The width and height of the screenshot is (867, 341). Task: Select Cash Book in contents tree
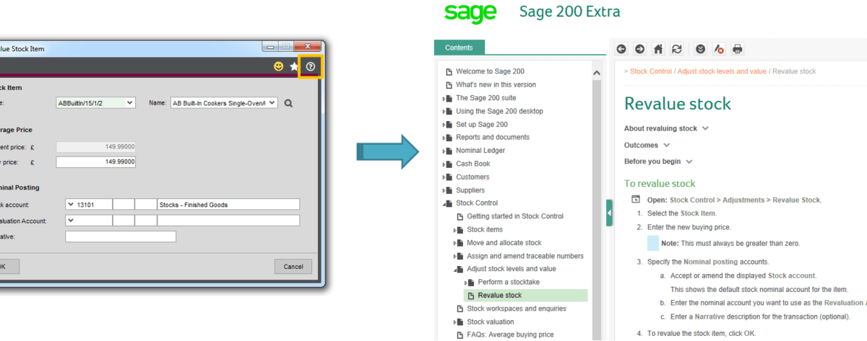pyautogui.click(x=473, y=164)
